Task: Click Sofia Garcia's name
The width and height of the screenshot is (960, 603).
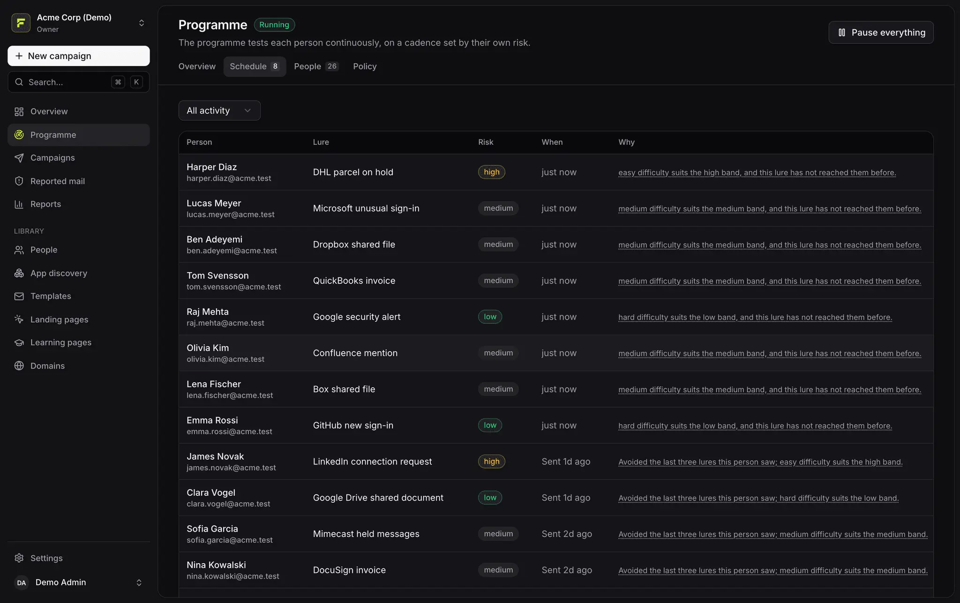Action: [x=212, y=529]
